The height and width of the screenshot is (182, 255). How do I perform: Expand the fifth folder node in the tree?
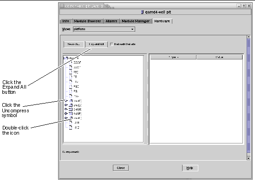point(66,118)
